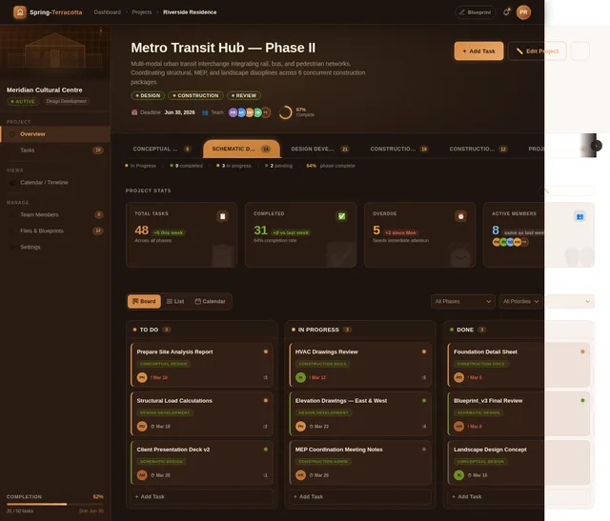
Task: Click the Edit Project button
Action: point(537,50)
